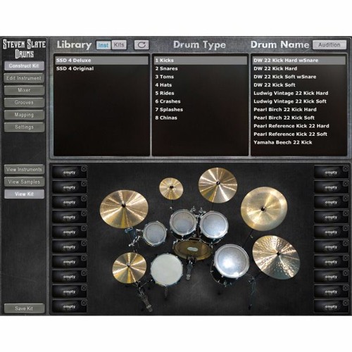The image size is (352, 352).
Task: Click the hi-hat cymbal at bottom left of the kit
Action: [x=130, y=267]
